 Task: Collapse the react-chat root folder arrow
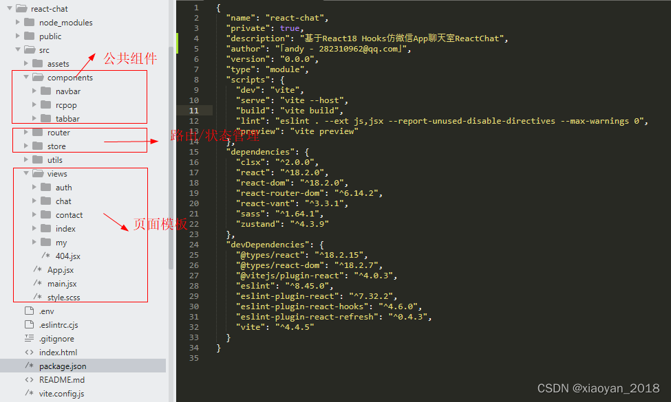10,8
